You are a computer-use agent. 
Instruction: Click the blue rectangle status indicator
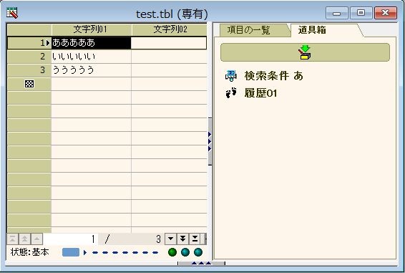(71, 252)
